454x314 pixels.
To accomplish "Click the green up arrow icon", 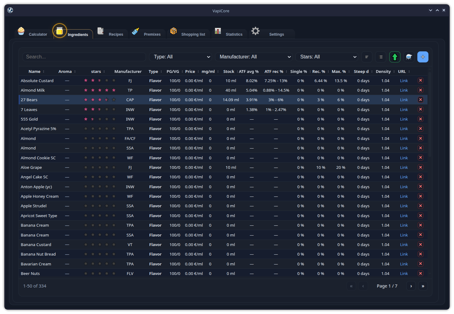I will 395,57.
